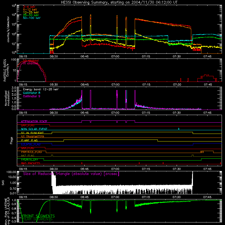Click the Energy band: 12-25 keV label
This screenshot has height=225, width=225.
coord(41,89)
